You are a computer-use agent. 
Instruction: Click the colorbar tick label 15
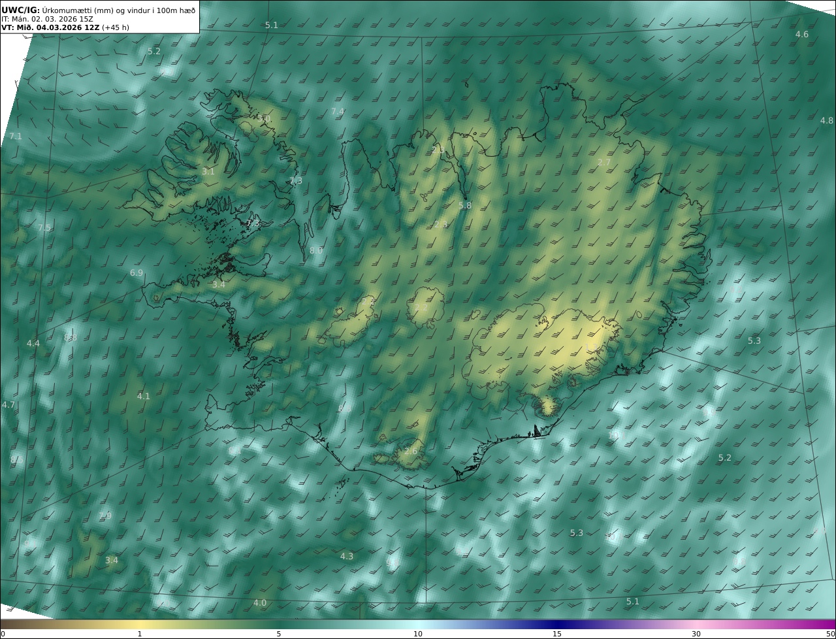(x=557, y=634)
